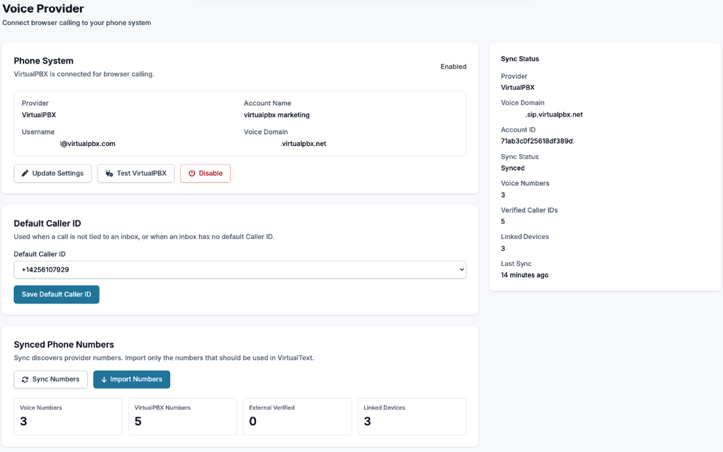
Task: Click the refresh icon in Sync Numbers
Action: (25, 379)
